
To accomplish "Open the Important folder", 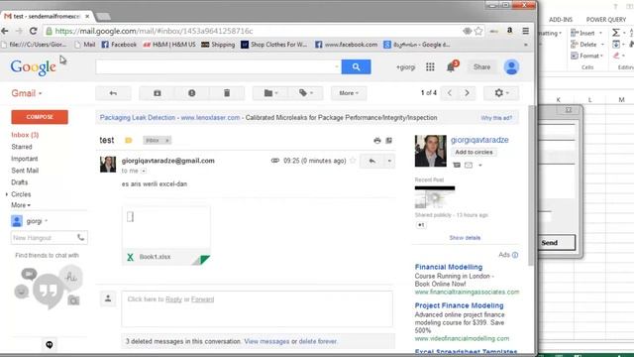I will tap(24, 159).
